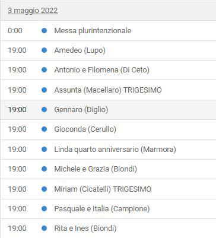Open the Rita e Ines (Biondi) event
This screenshot has width=216, height=238.
[x=85, y=229]
